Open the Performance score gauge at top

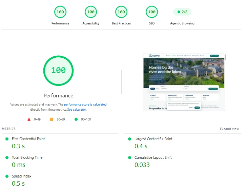point(60,12)
